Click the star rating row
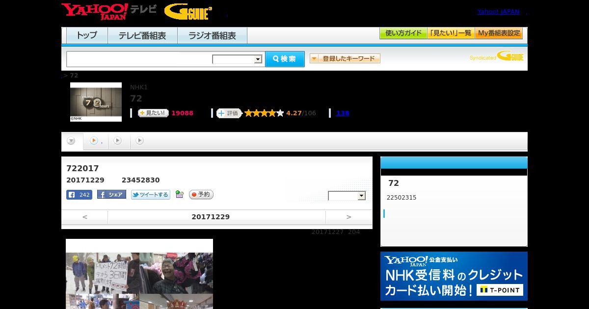589x309 pixels. click(x=264, y=113)
